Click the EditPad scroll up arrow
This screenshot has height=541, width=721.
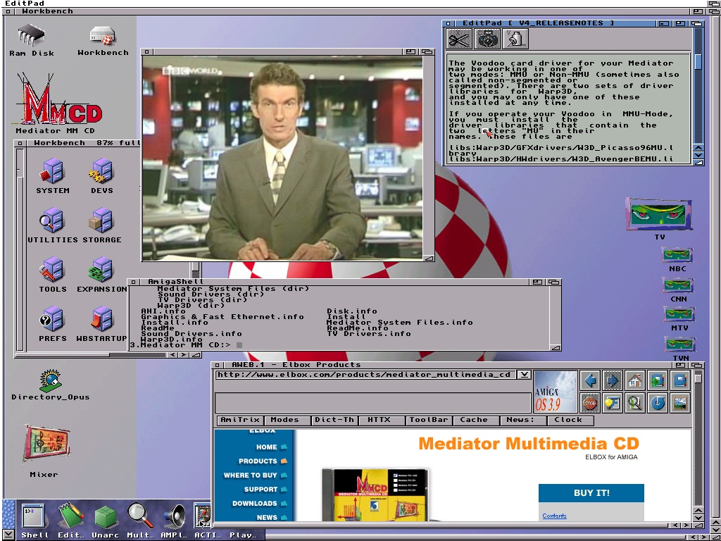click(x=698, y=148)
